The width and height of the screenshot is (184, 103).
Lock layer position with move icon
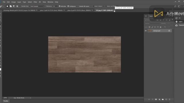click(x=155, y=27)
